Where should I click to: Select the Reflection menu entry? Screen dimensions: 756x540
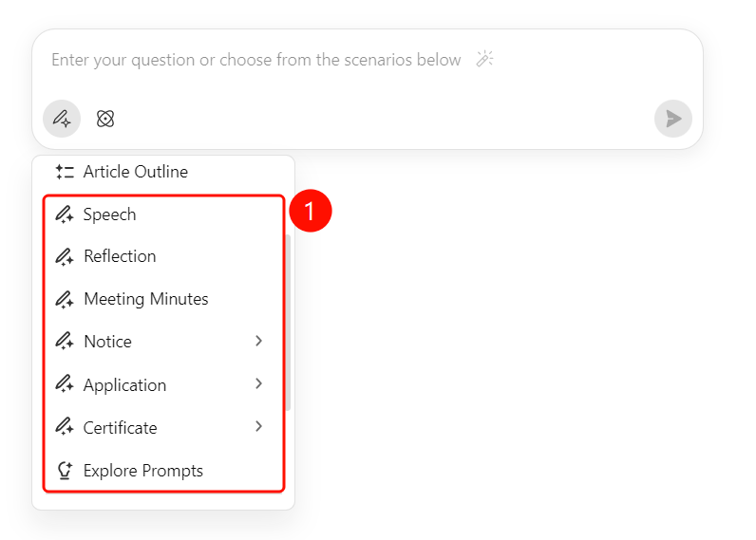[x=163, y=257]
